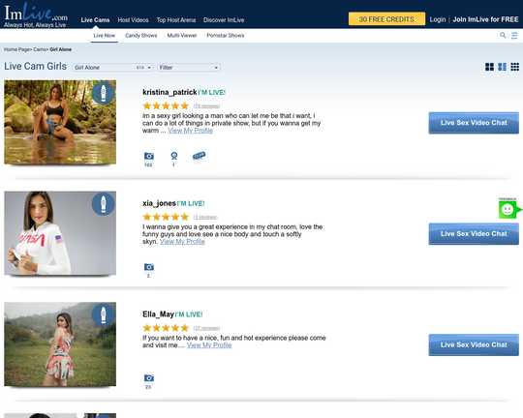Click the 30 FREE CREDITS button
This screenshot has height=418, width=523.
[x=386, y=19]
